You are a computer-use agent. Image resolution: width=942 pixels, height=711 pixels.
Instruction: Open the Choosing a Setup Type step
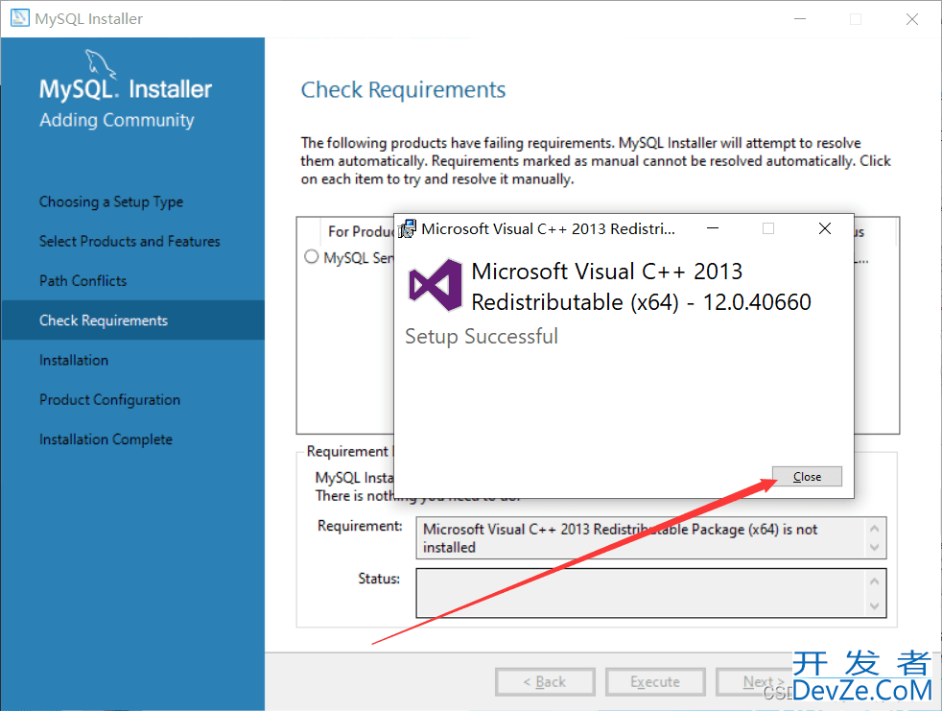pyautogui.click(x=111, y=201)
